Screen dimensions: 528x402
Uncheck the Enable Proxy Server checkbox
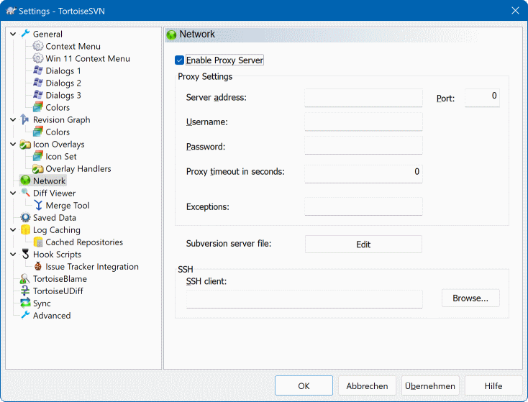pyautogui.click(x=180, y=60)
